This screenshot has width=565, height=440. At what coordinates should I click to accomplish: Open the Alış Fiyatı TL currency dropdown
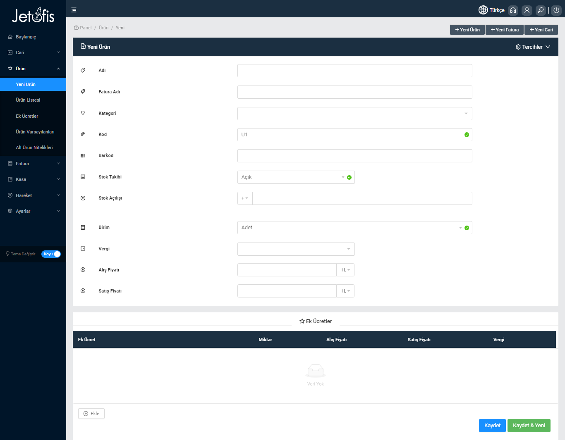coord(345,270)
